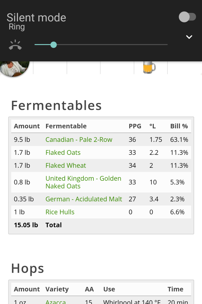Toggle the Silent mode switch
The height and width of the screenshot is (304, 202).
[187, 17]
